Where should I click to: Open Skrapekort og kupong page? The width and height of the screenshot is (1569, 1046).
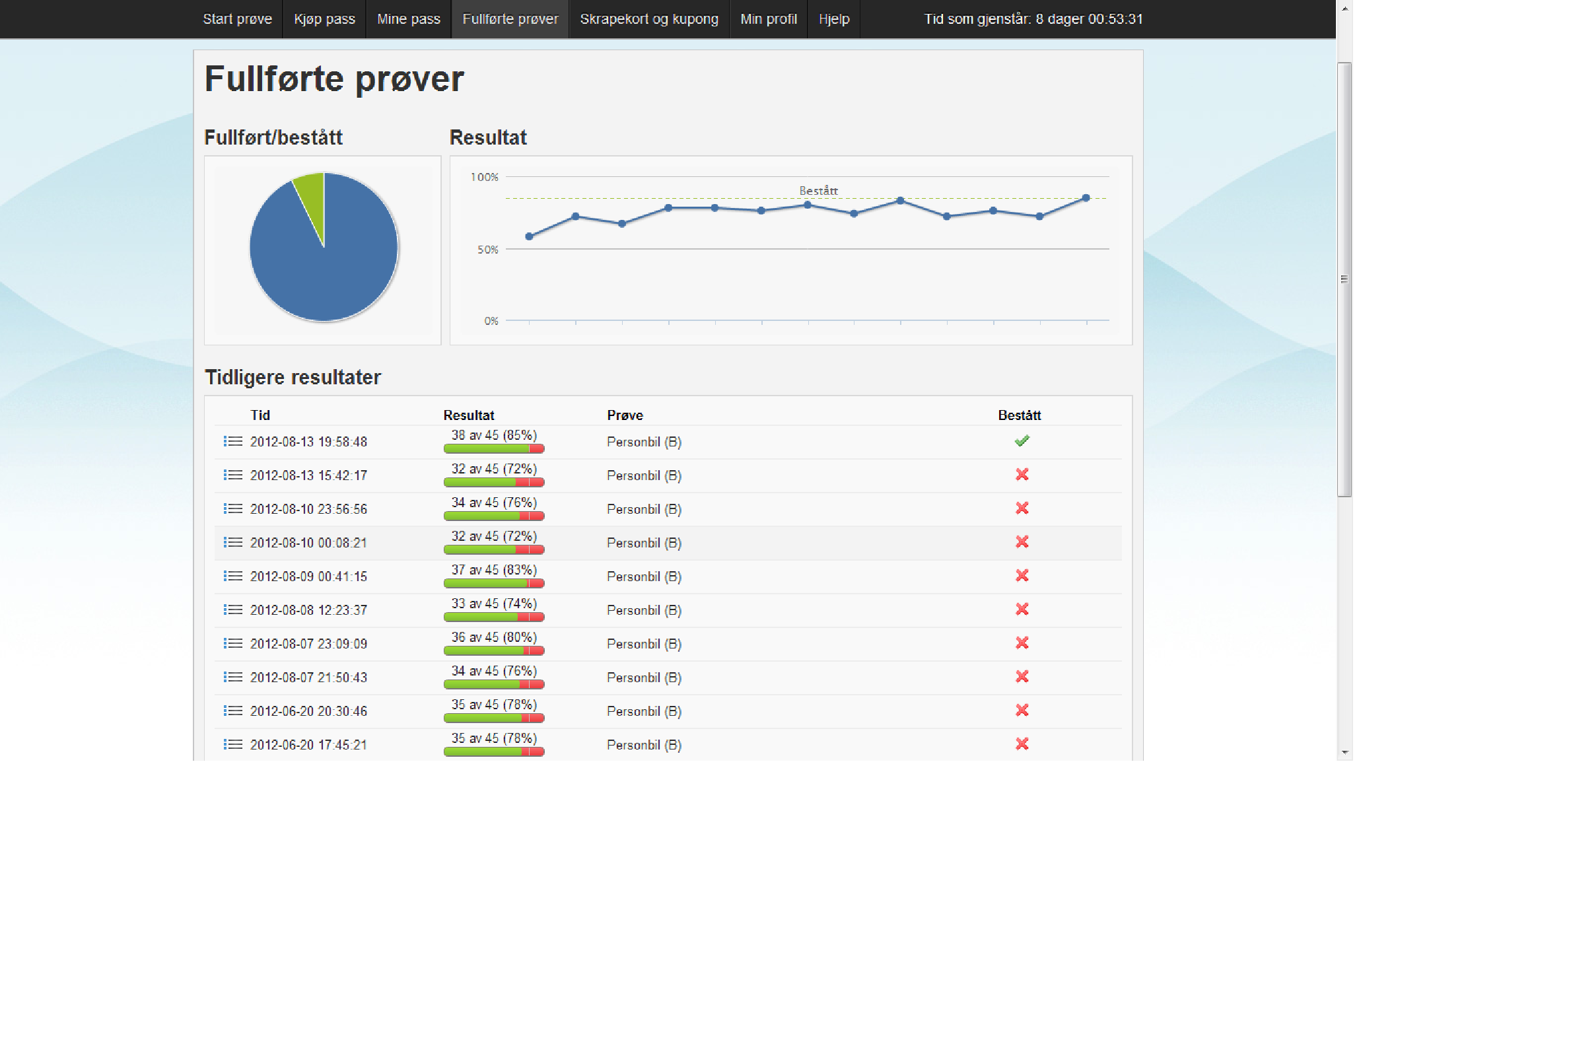[x=649, y=18]
